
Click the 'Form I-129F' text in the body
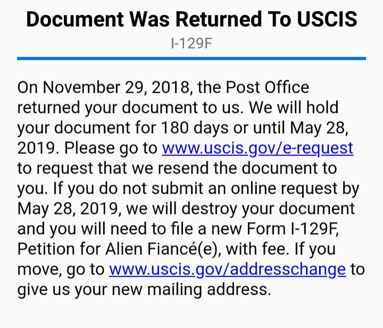tap(293, 229)
